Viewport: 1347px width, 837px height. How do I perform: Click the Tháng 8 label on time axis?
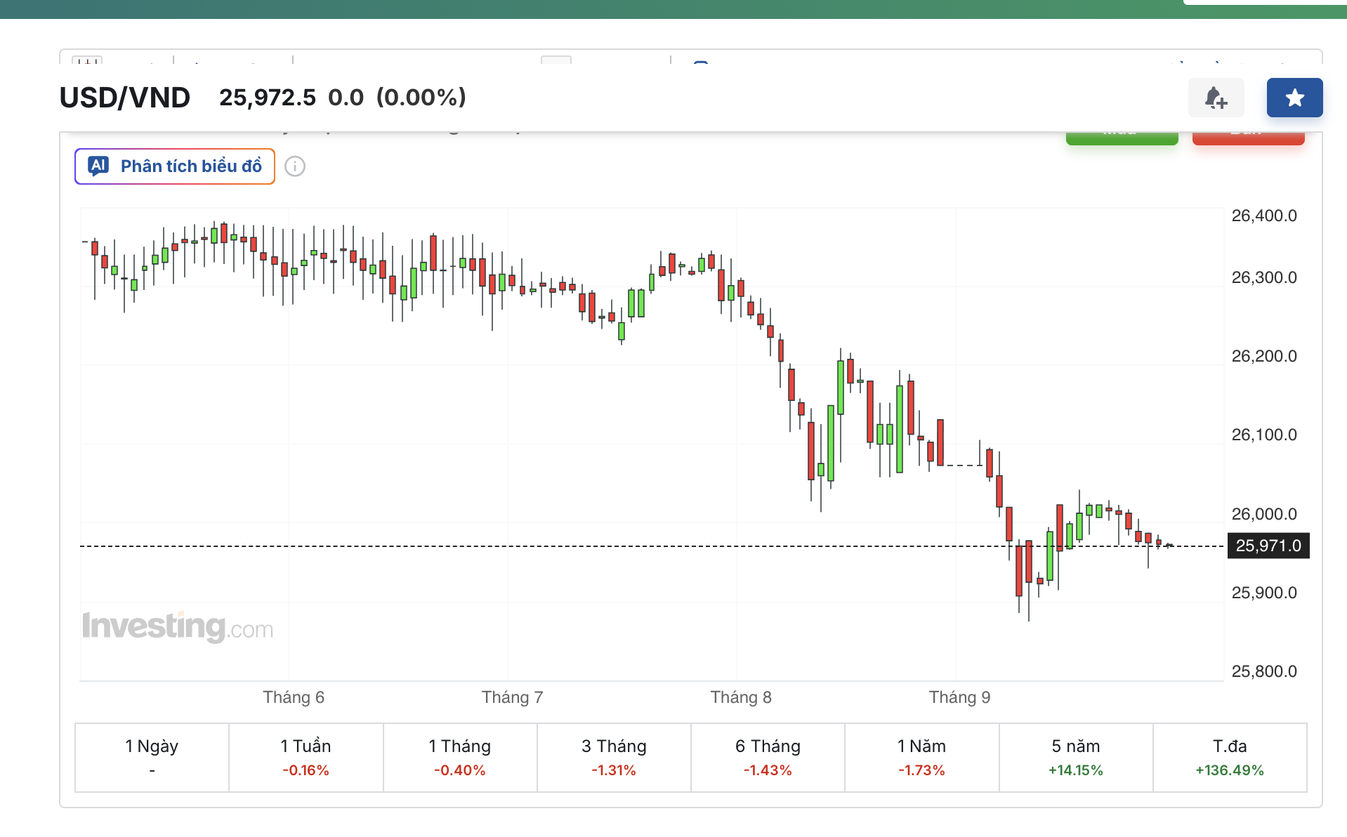740,697
